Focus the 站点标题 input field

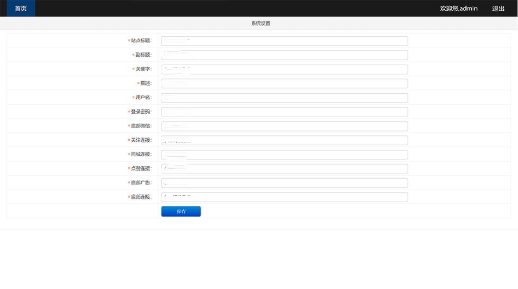[x=284, y=41]
